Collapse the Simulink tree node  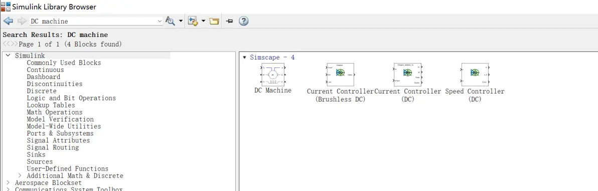(8, 55)
